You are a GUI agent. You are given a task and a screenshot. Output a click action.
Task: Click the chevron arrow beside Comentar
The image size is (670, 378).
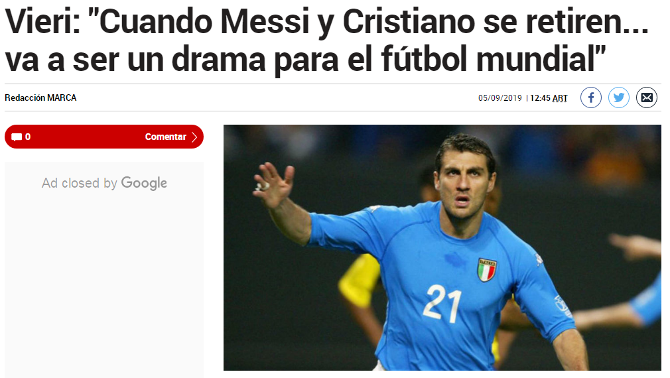(x=194, y=137)
